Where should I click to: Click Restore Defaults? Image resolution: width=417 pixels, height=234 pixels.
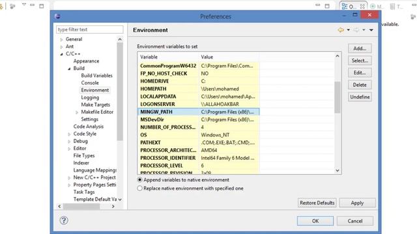(x=317, y=203)
